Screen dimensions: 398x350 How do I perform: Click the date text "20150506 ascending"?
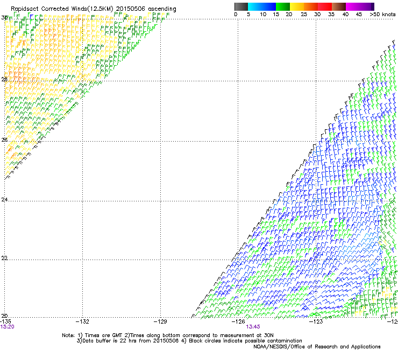(x=146, y=9)
